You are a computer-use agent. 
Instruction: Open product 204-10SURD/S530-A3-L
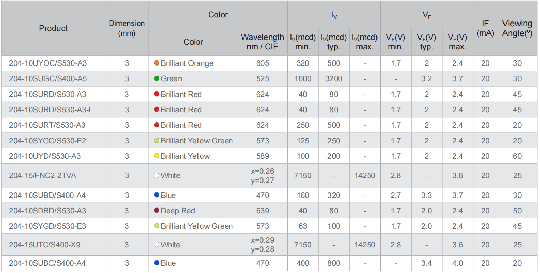point(51,110)
